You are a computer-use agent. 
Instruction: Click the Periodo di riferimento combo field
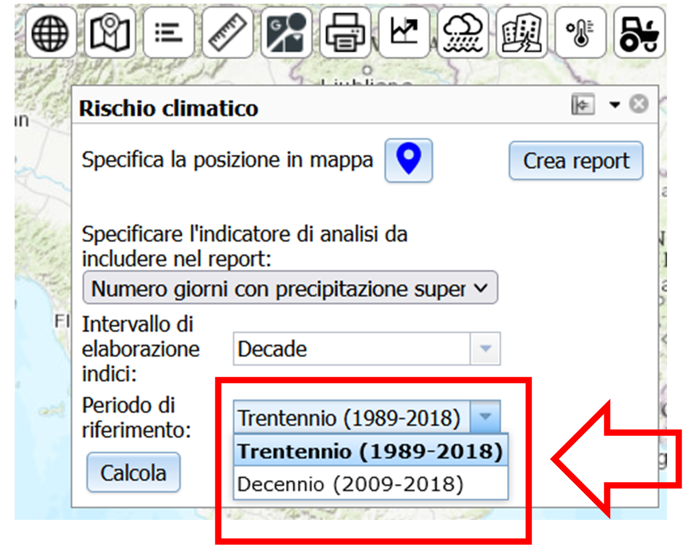click(352, 417)
